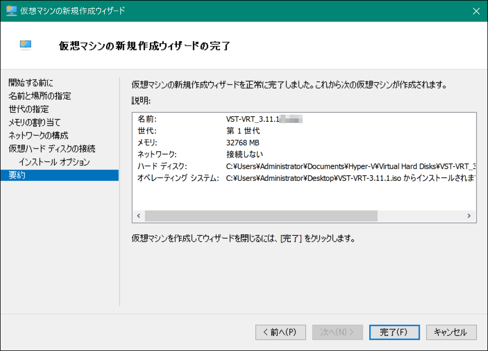The height and width of the screenshot is (351, 488).
Task: Click the hard disk path under Virtual Hard Disks
Action: 351,166
